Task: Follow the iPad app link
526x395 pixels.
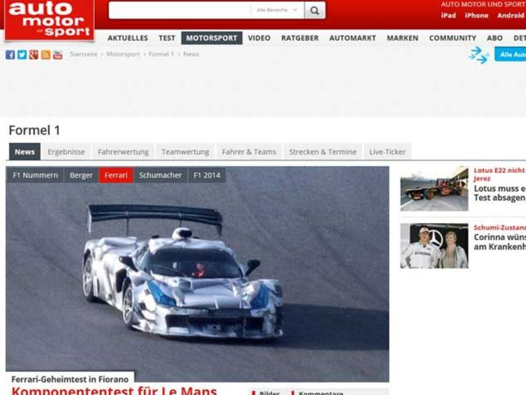Action: [449, 15]
